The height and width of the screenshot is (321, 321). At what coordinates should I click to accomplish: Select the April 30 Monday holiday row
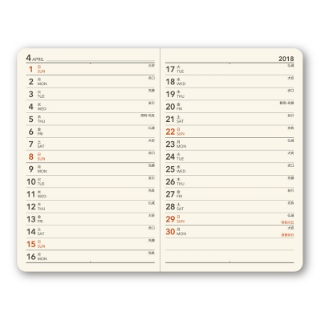[x=230, y=232]
